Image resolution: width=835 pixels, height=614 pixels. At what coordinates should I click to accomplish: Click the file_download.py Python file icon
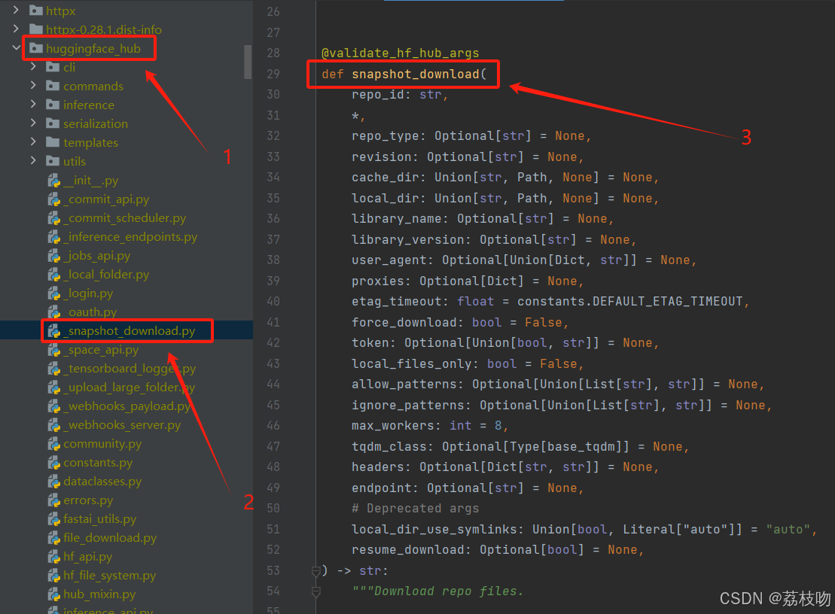click(53, 538)
